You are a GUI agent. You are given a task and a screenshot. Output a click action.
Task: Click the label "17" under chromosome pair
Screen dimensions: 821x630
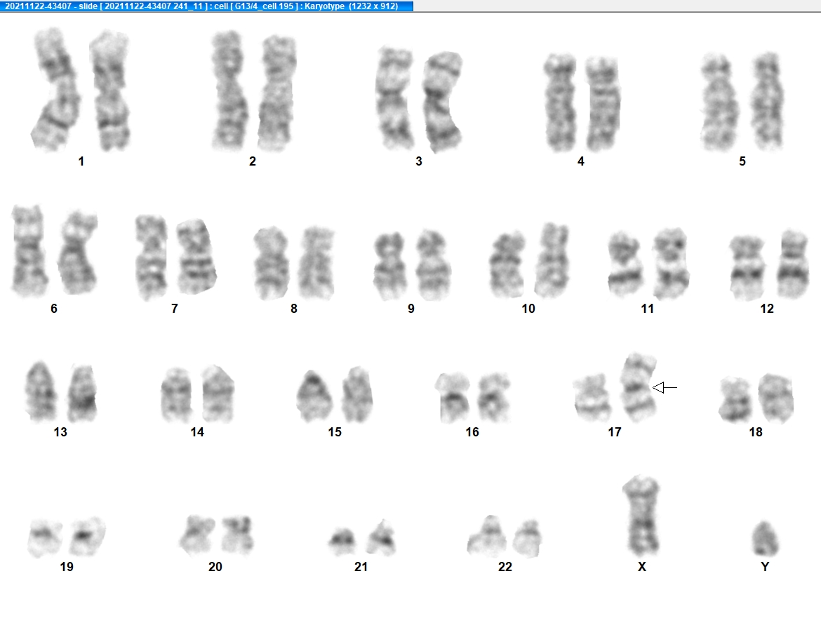tap(614, 432)
